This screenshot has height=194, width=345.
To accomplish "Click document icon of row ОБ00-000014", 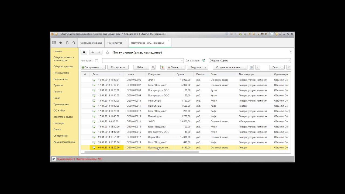I will click(x=94, y=122).
